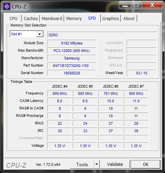Click the 800 MHz frequency cell
Image resolution: width=165 pixels, height=173 pixels.
pyautogui.click(x=136, y=93)
